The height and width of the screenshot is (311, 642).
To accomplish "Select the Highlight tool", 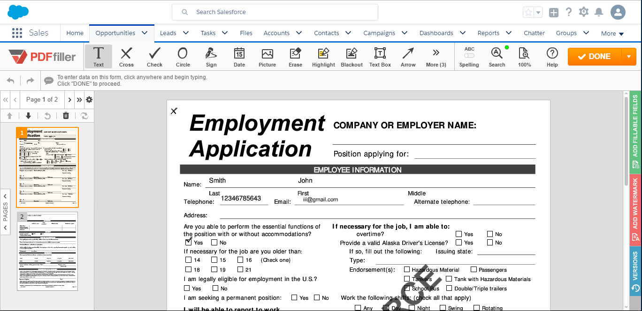I will point(323,57).
